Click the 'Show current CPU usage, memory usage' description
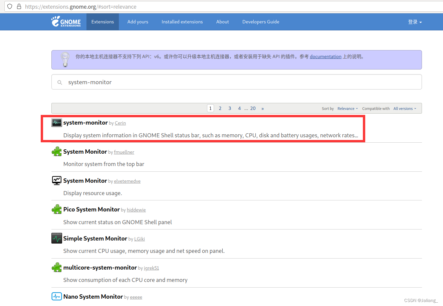The width and height of the screenshot is (443, 306). [144, 251]
